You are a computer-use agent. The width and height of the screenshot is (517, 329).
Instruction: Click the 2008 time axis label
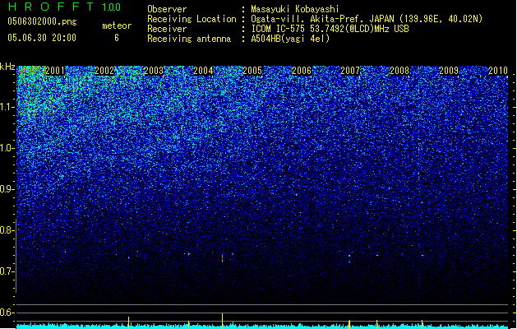click(399, 70)
